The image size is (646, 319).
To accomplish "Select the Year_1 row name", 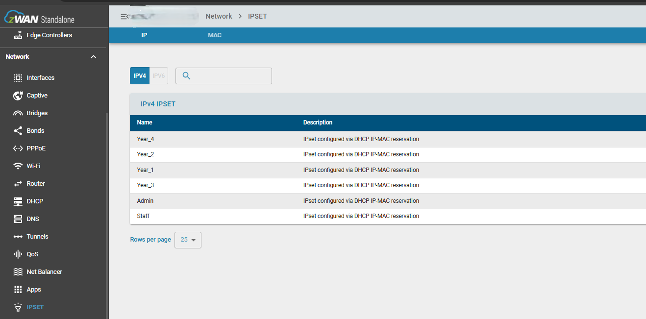I will [x=146, y=170].
